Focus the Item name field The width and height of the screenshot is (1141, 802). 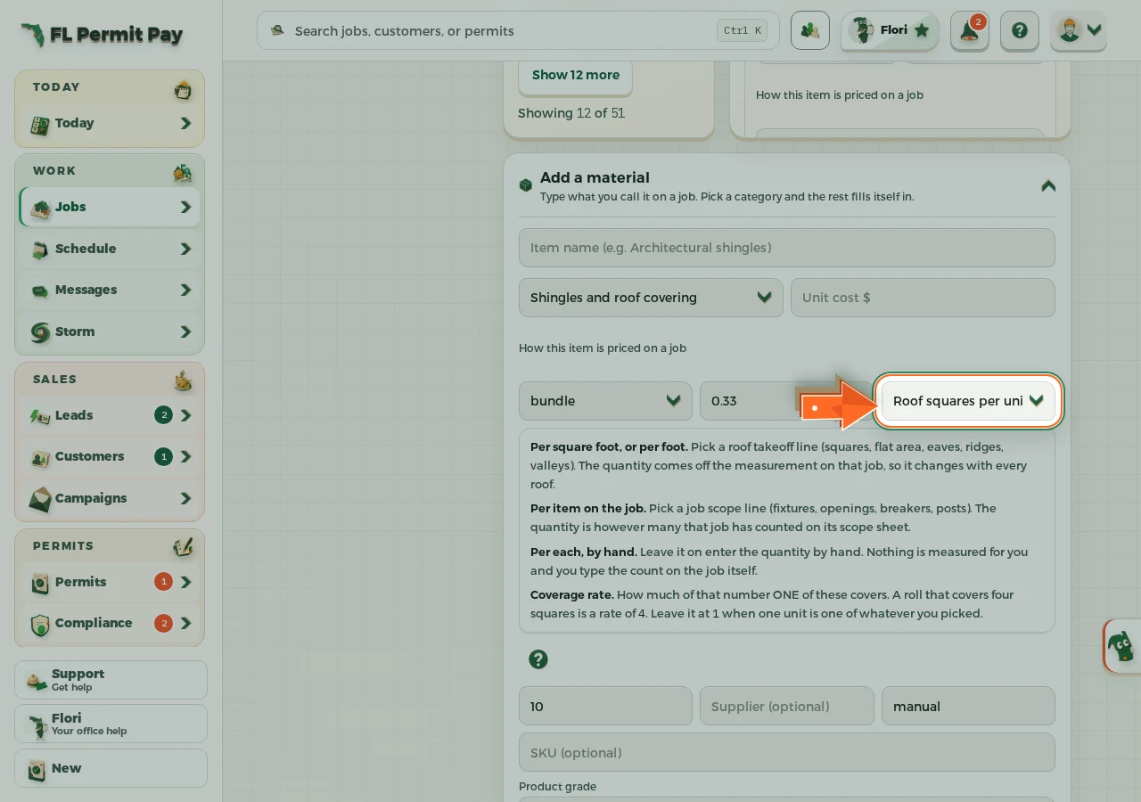click(786, 248)
